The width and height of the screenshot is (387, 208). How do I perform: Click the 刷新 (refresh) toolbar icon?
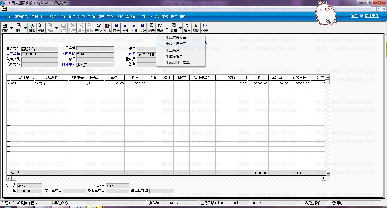tap(151, 28)
